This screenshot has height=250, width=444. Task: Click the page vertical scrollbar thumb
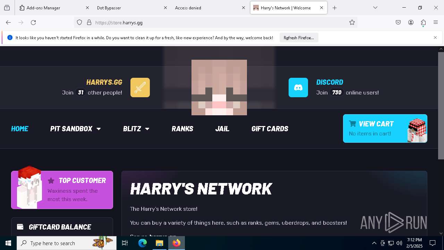pyautogui.click(x=441, y=106)
